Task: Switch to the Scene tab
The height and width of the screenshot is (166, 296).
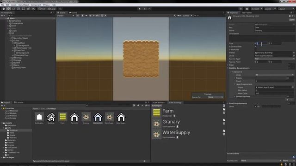Action: [x=62, y=12]
